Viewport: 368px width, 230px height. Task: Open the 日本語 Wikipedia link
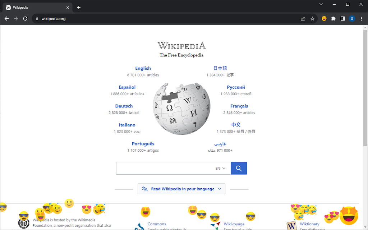point(220,68)
